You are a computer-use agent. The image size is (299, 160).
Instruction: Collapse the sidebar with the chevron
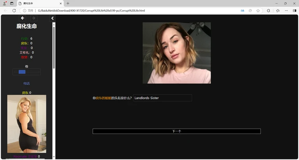click(53, 18)
